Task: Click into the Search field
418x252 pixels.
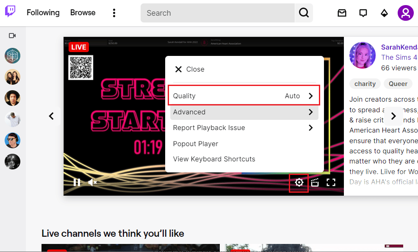Action: pyautogui.click(x=218, y=13)
